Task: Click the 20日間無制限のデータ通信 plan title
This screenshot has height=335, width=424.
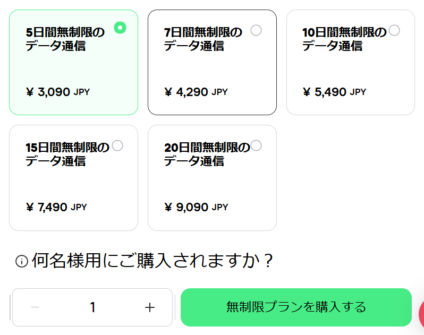Action: coord(206,154)
